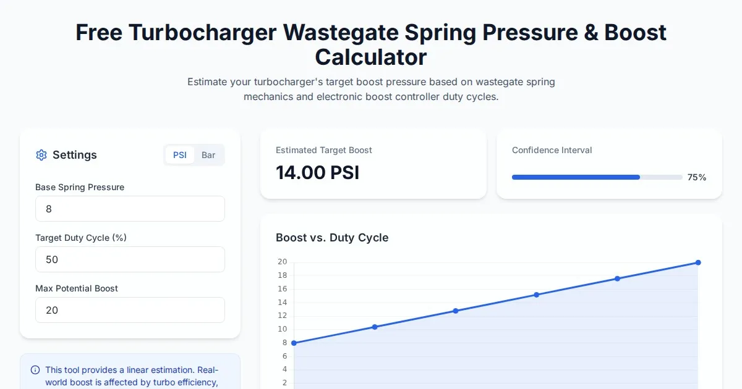Click the 75% confidence label
Viewport: 742px width, 389px height.
pyautogui.click(x=697, y=177)
